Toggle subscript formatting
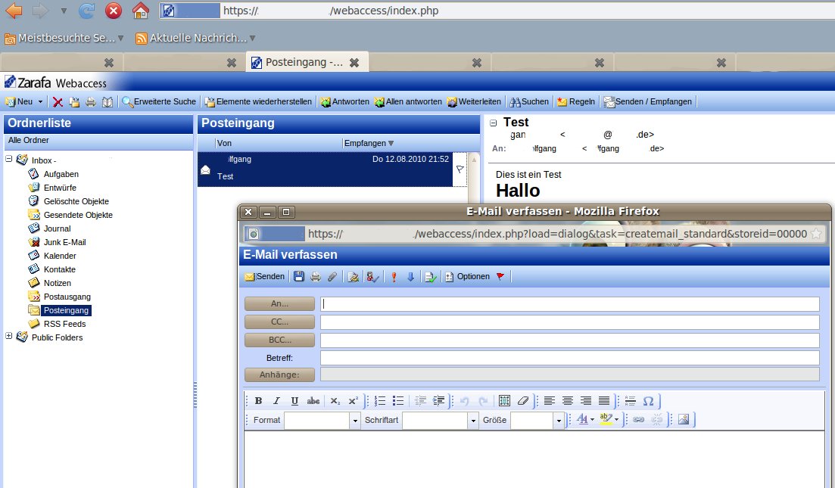Screen dimensions: 835x488 coord(335,401)
